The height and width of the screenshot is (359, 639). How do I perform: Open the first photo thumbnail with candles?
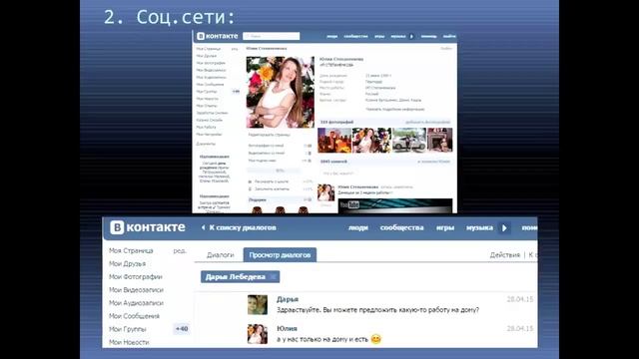click(x=334, y=140)
